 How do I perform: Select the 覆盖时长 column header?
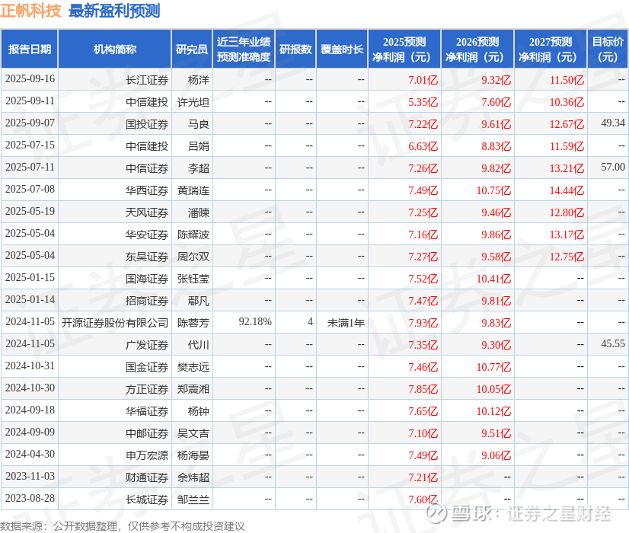342,49
